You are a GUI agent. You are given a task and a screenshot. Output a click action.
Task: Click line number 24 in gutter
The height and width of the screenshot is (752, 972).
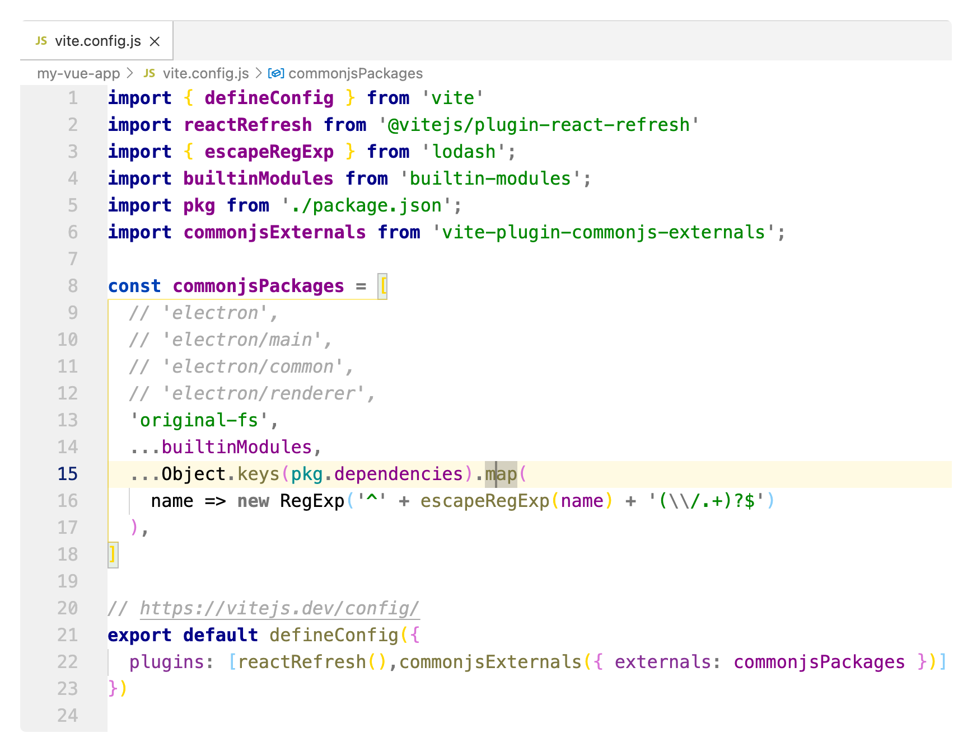click(68, 716)
